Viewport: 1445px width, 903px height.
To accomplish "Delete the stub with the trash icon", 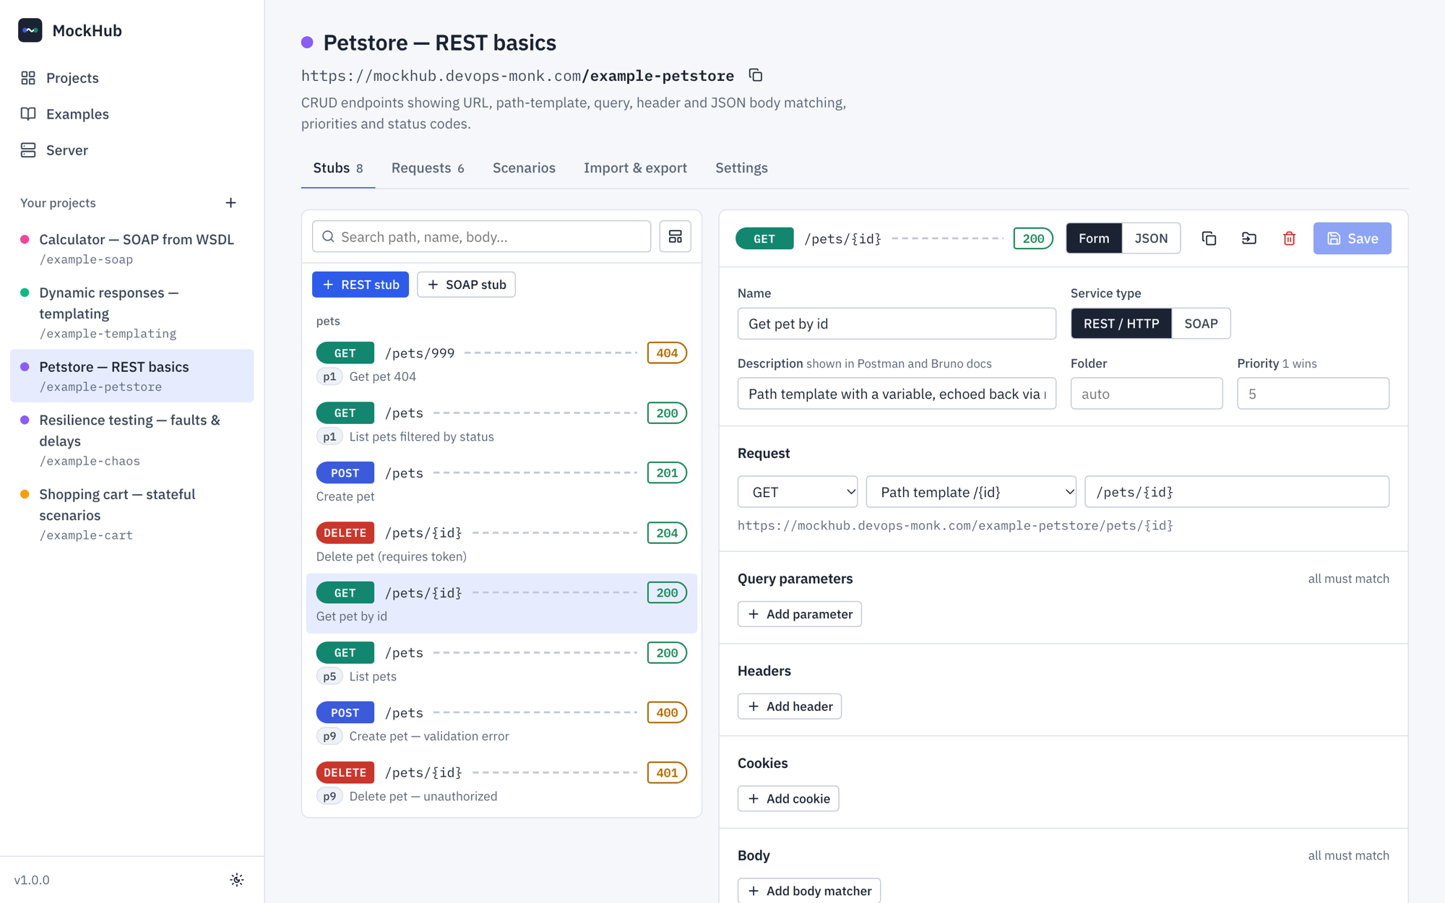I will tap(1289, 238).
